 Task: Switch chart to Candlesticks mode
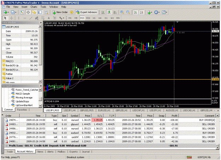[x=109, y=12]
